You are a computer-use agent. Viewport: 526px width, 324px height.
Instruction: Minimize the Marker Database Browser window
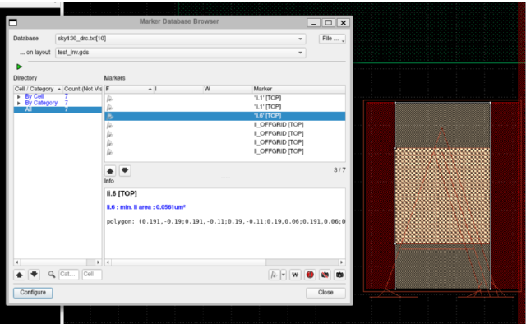pyautogui.click(x=313, y=23)
